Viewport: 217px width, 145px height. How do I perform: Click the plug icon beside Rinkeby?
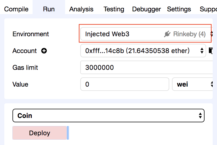coord(167,34)
